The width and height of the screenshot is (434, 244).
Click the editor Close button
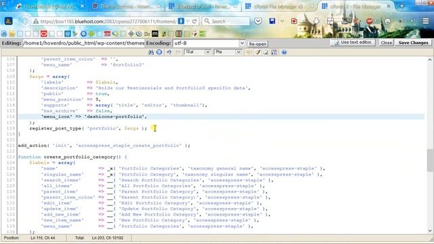(x=386, y=43)
